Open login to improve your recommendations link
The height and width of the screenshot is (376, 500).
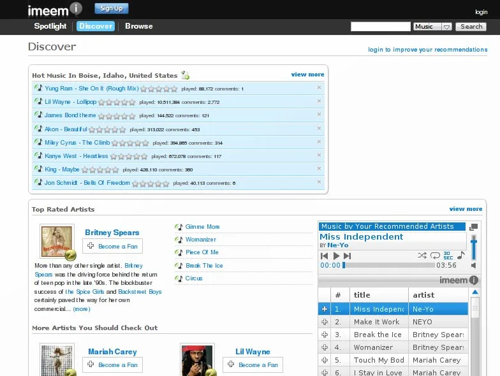(x=427, y=50)
